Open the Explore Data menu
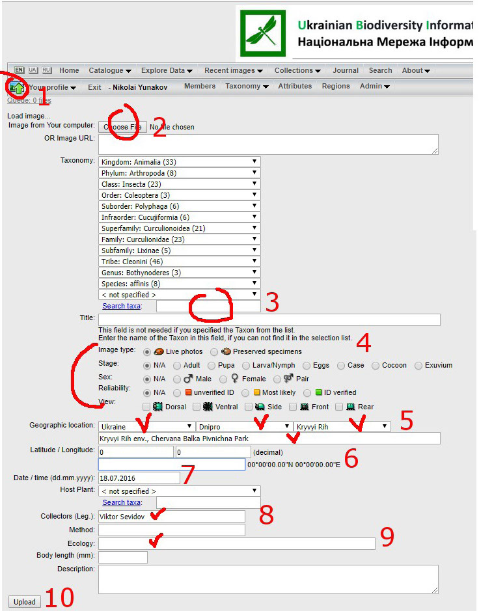Viewport: 479px width, 611px height. pos(167,70)
